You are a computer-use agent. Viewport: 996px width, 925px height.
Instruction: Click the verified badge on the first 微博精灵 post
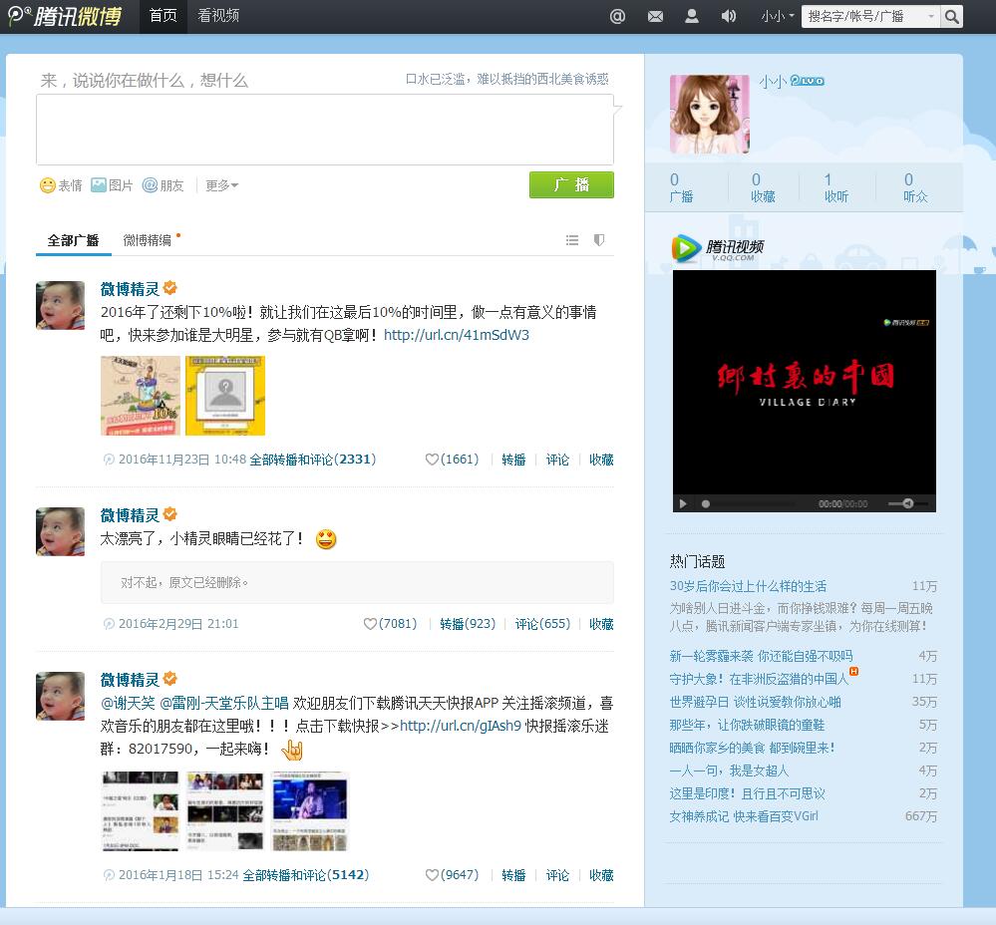coord(170,288)
